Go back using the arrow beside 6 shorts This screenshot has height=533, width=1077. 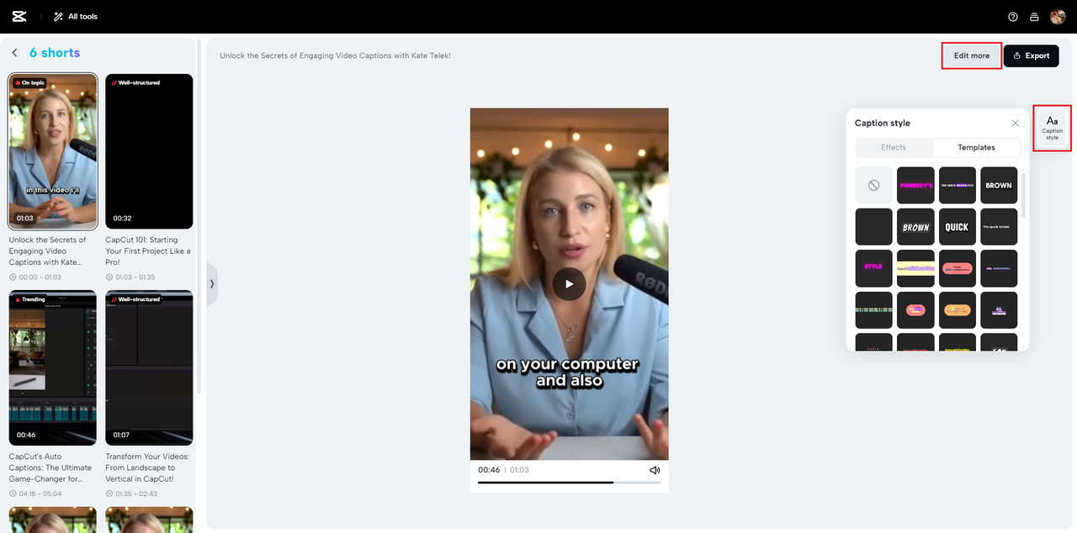pos(14,53)
